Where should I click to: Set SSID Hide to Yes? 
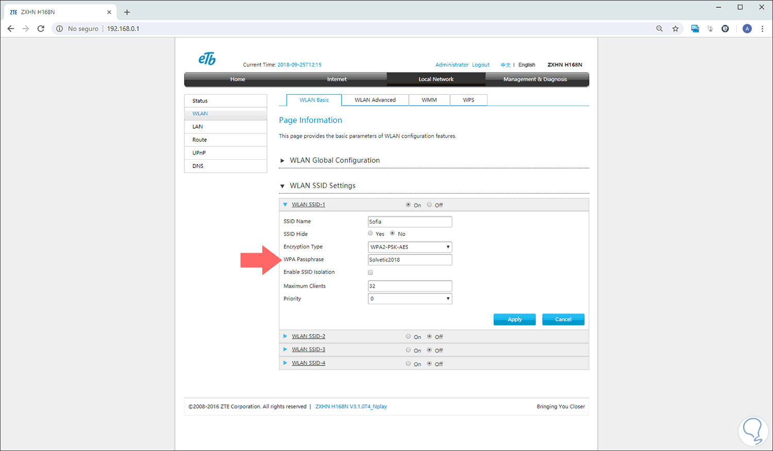[371, 233]
